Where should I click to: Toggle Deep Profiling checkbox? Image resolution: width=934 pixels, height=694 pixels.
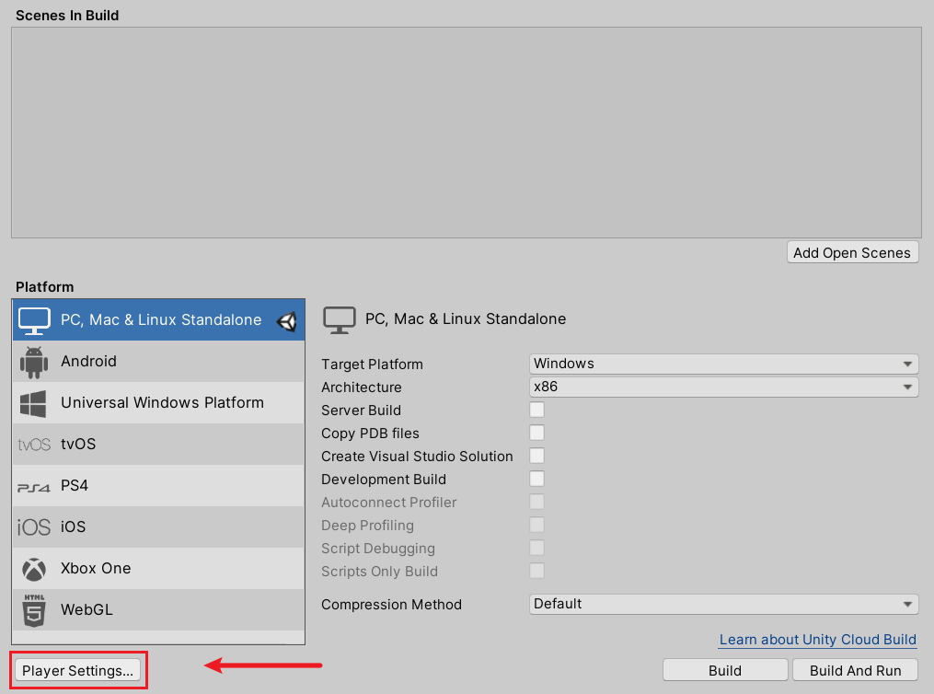536,525
